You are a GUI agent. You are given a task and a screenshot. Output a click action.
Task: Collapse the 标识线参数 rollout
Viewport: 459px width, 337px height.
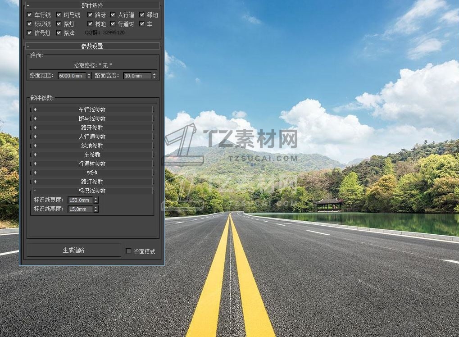pos(92,191)
